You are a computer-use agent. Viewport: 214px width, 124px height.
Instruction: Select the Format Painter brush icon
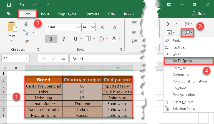click(26, 42)
